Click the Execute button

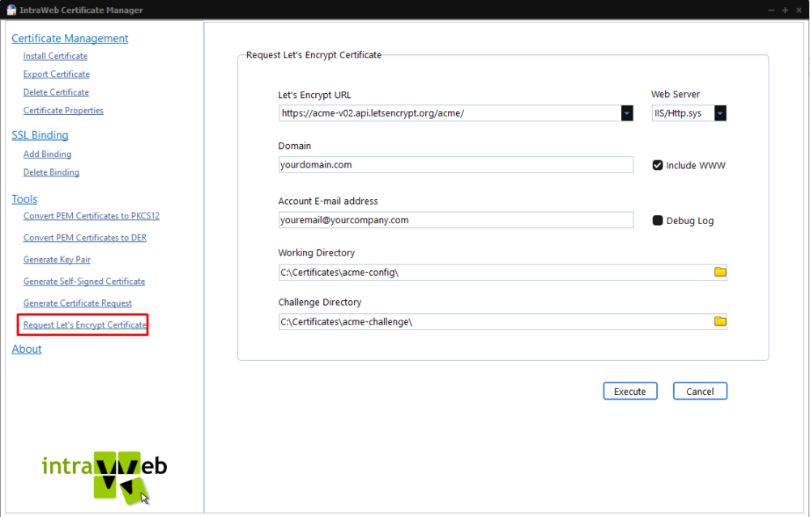[630, 391]
